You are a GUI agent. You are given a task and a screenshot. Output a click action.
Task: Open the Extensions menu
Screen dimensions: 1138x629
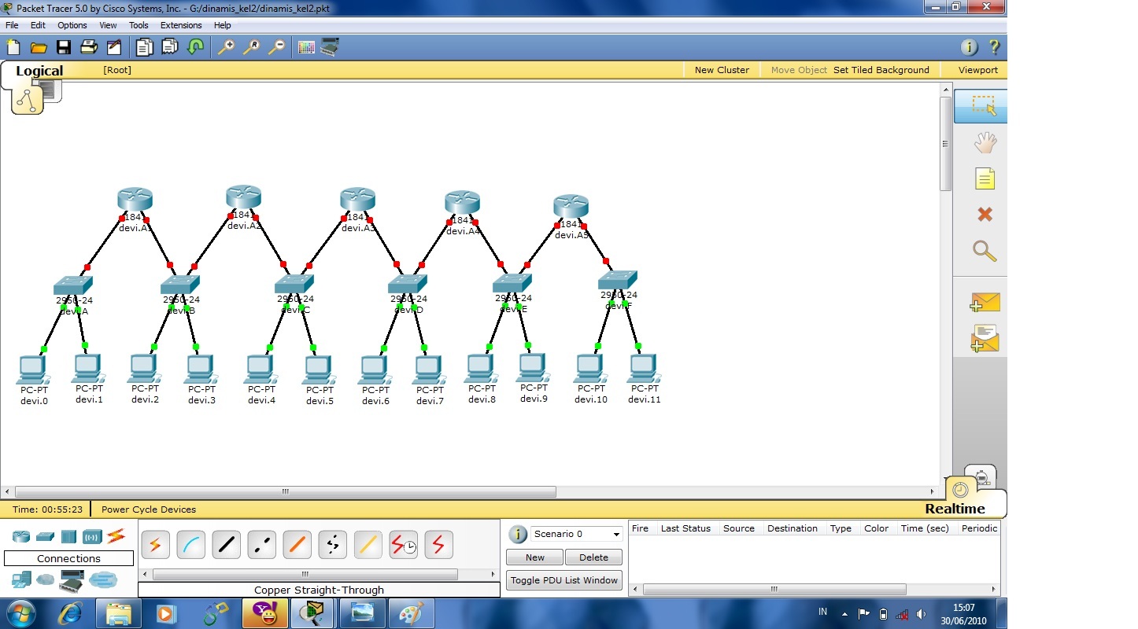181,25
